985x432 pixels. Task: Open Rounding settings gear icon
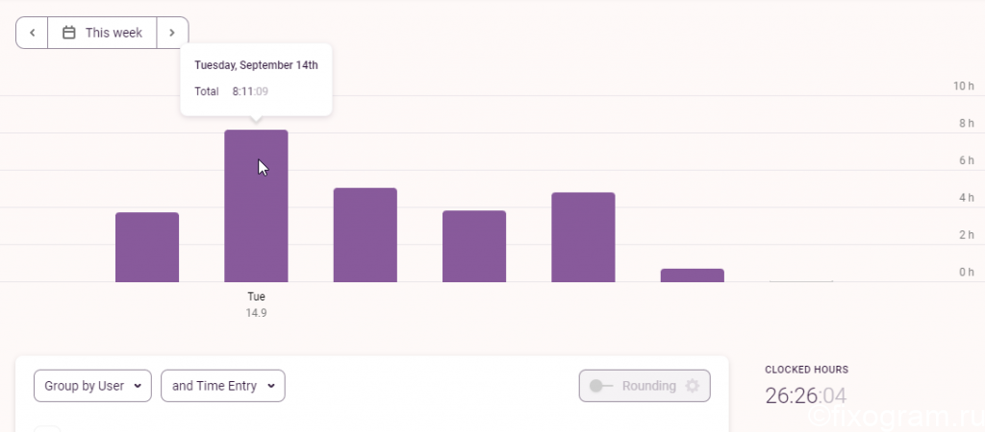point(693,386)
